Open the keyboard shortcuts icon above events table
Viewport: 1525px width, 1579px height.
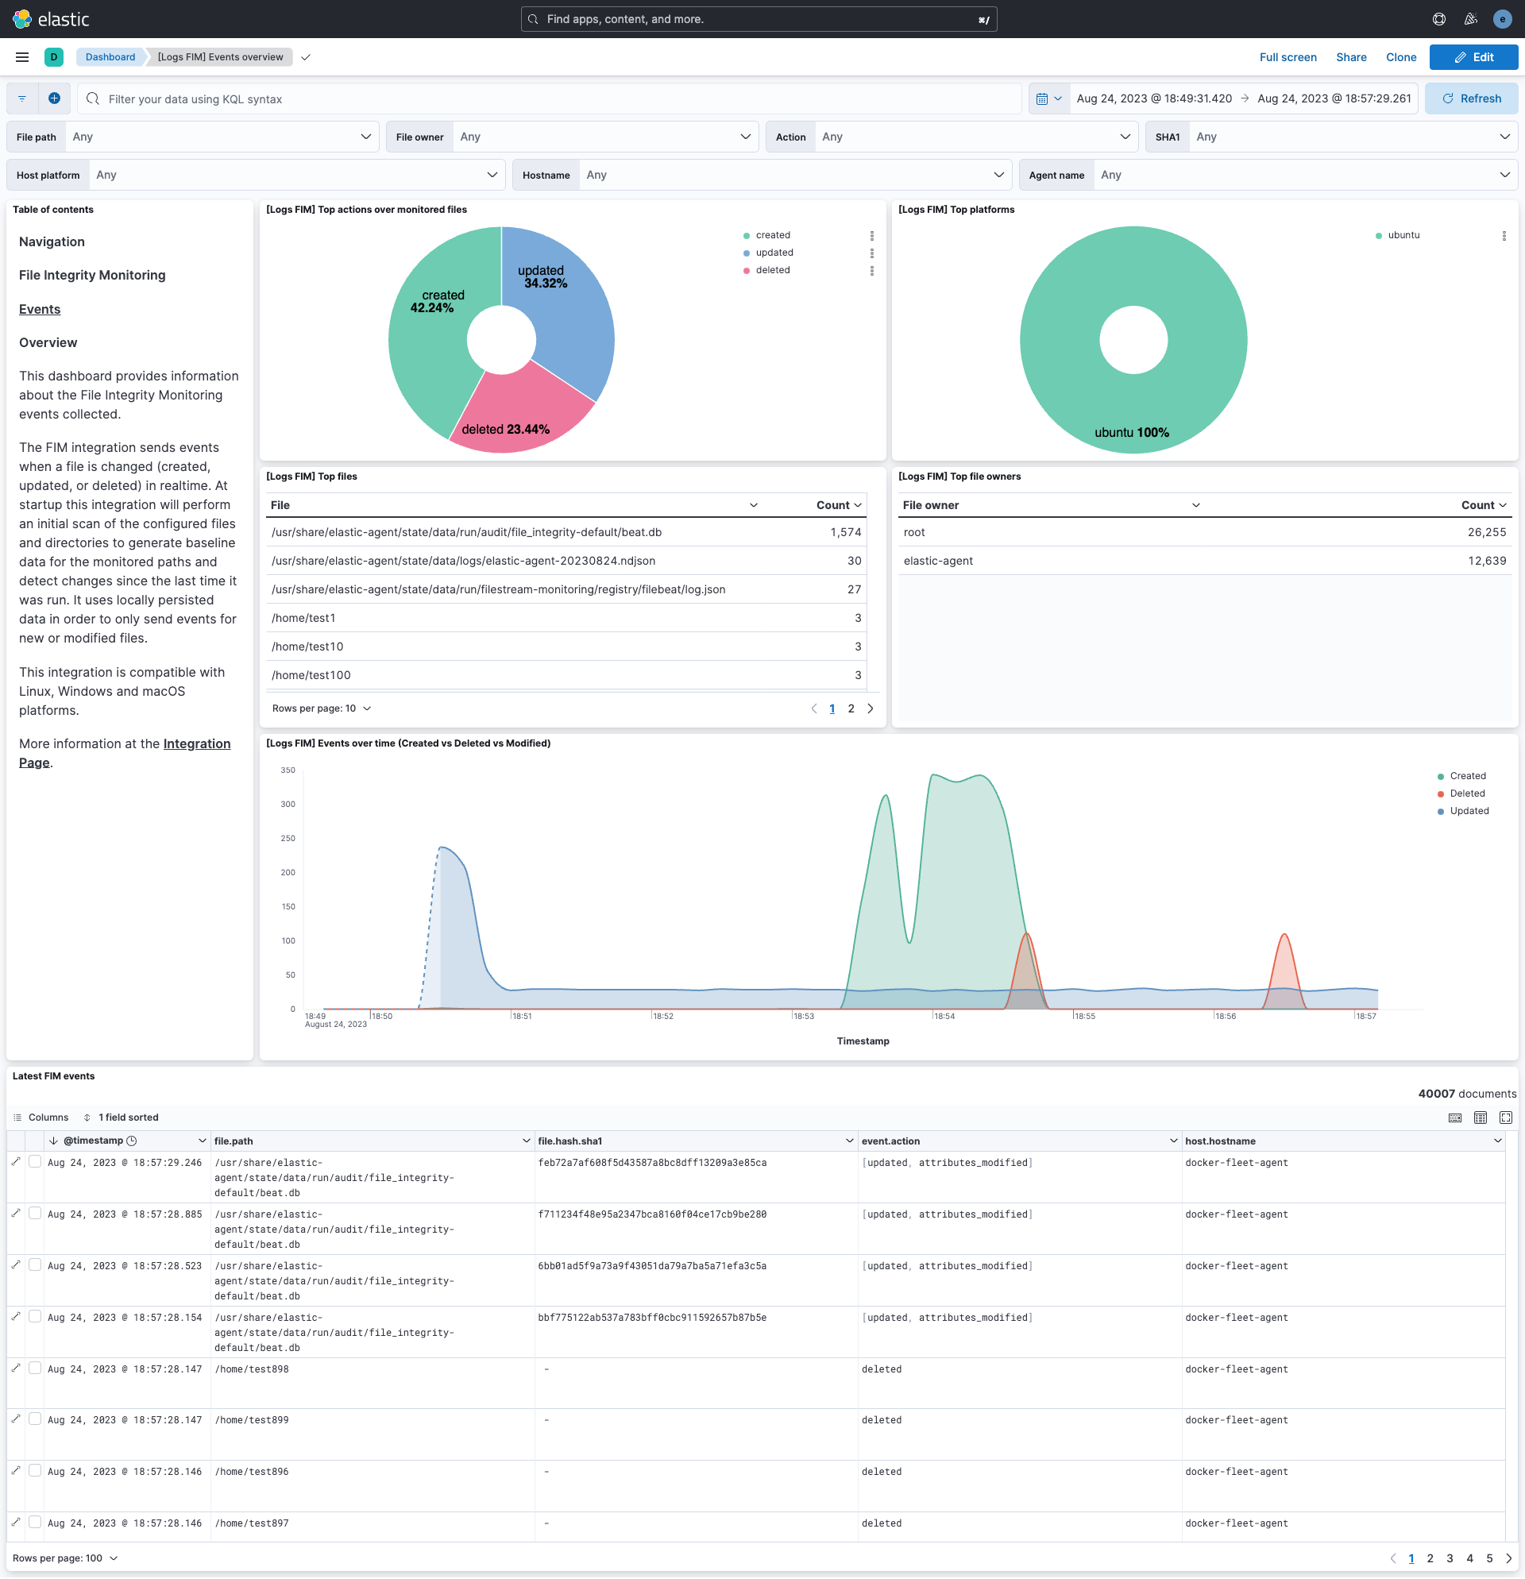point(1455,1118)
